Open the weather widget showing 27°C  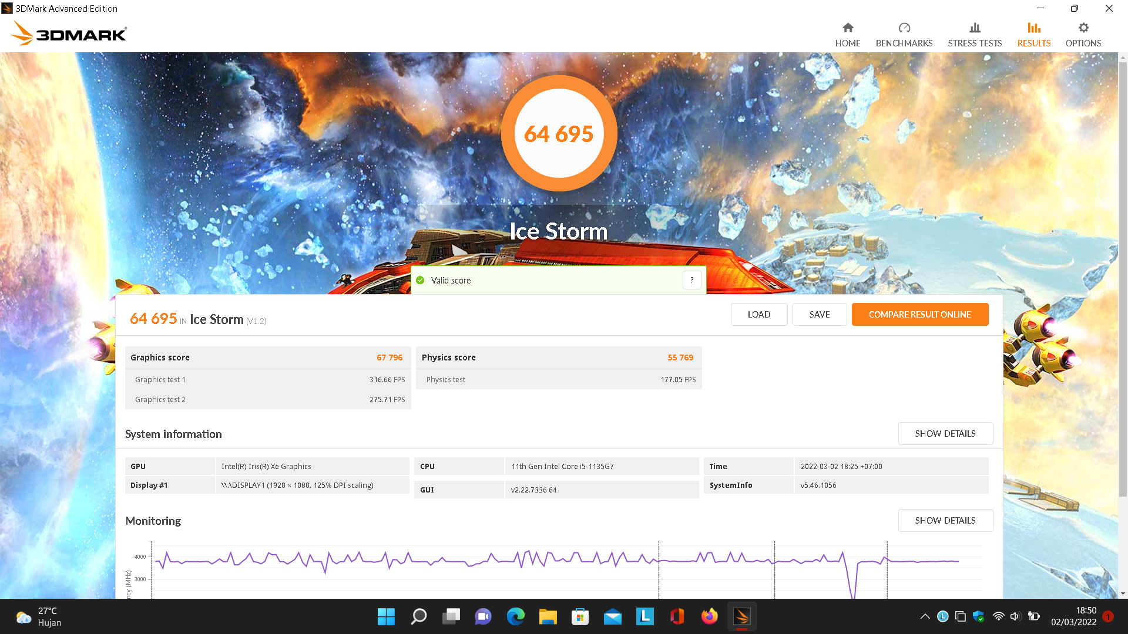pos(39,616)
